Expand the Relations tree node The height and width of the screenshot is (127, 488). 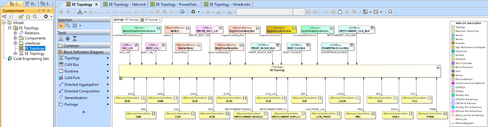15,33
